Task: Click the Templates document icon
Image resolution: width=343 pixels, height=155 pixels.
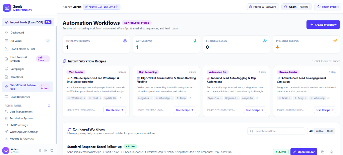Action: click(x=7, y=77)
